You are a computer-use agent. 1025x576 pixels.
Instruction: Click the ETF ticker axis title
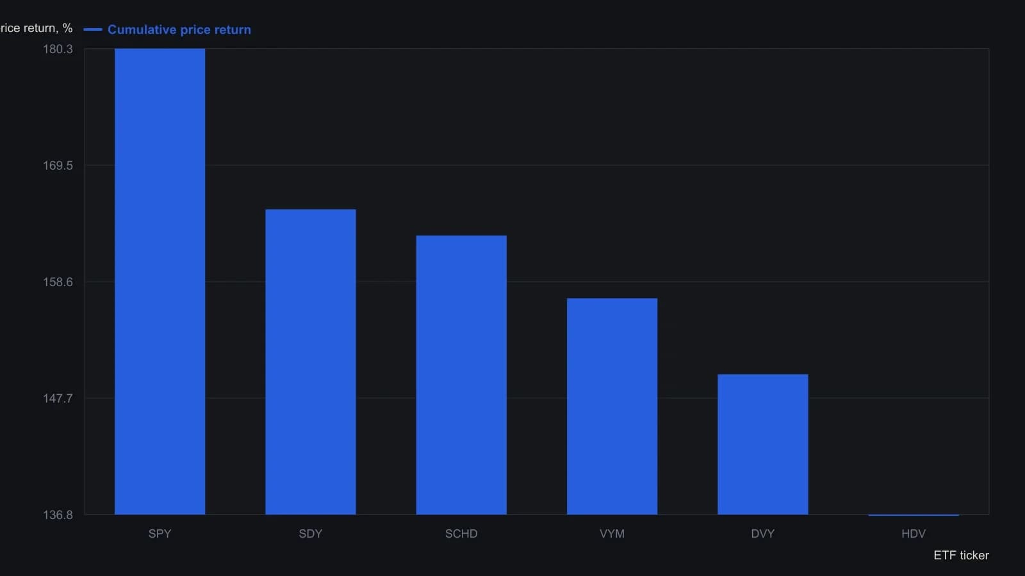click(x=961, y=556)
